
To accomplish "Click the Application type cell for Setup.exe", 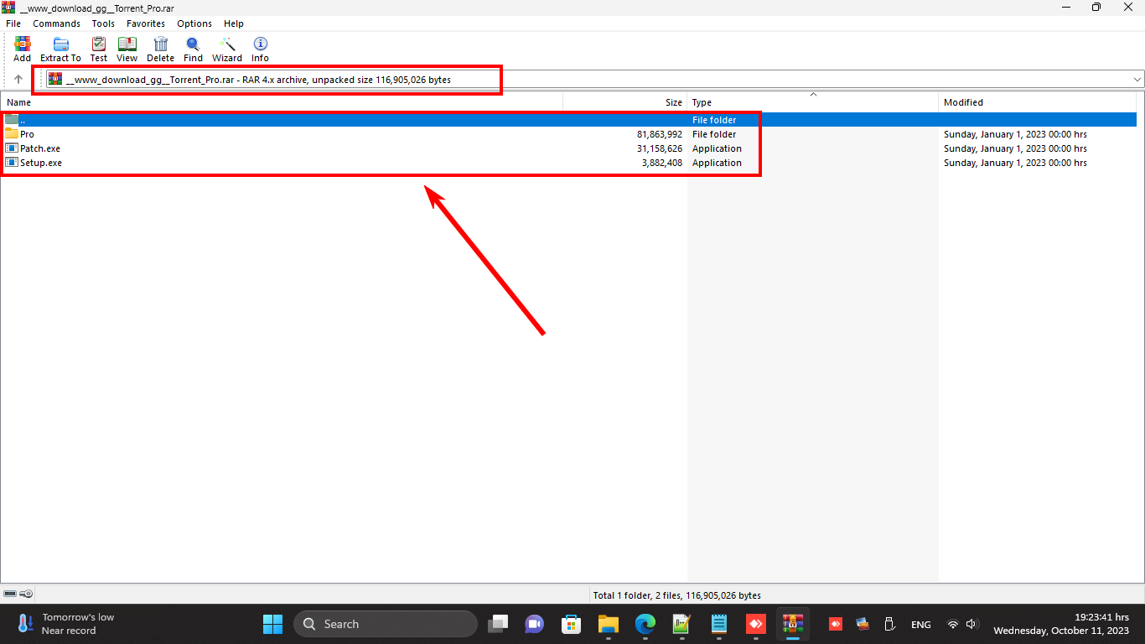I will 717,163.
